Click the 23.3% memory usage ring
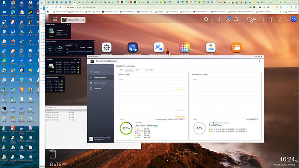The width and height of the screenshot is (299, 168). (126, 128)
